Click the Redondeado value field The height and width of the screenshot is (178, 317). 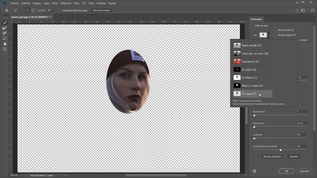point(302,112)
